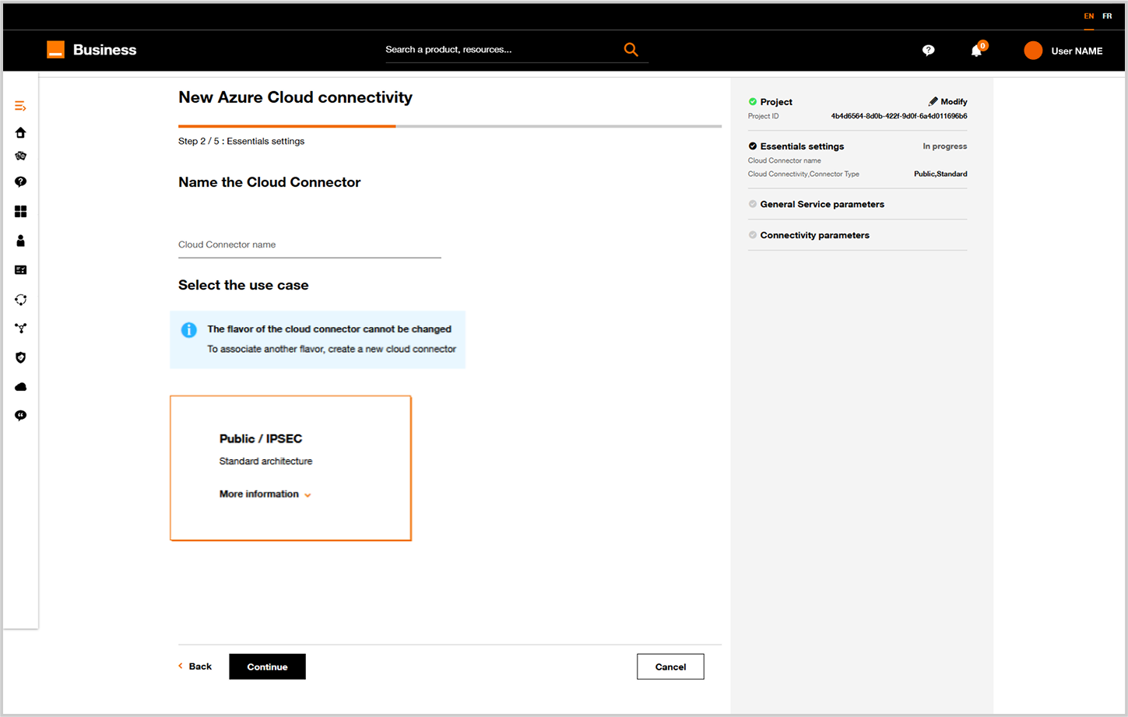The image size is (1128, 717).
Task: Switch language to FR
Action: [x=1107, y=16]
